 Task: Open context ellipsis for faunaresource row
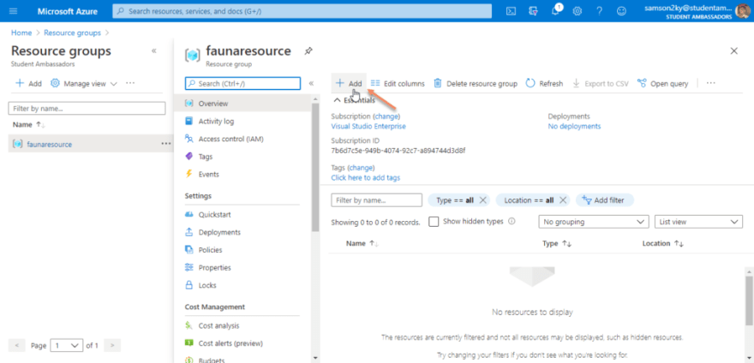[x=166, y=143]
